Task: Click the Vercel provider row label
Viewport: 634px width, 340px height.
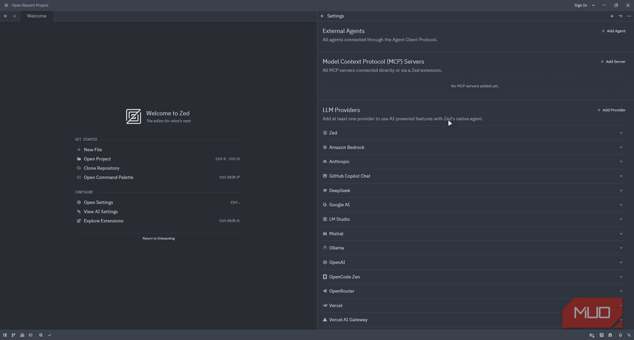Action: 336,306
